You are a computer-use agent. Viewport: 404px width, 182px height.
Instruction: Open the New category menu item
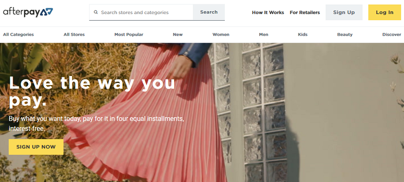click(178, 34)
